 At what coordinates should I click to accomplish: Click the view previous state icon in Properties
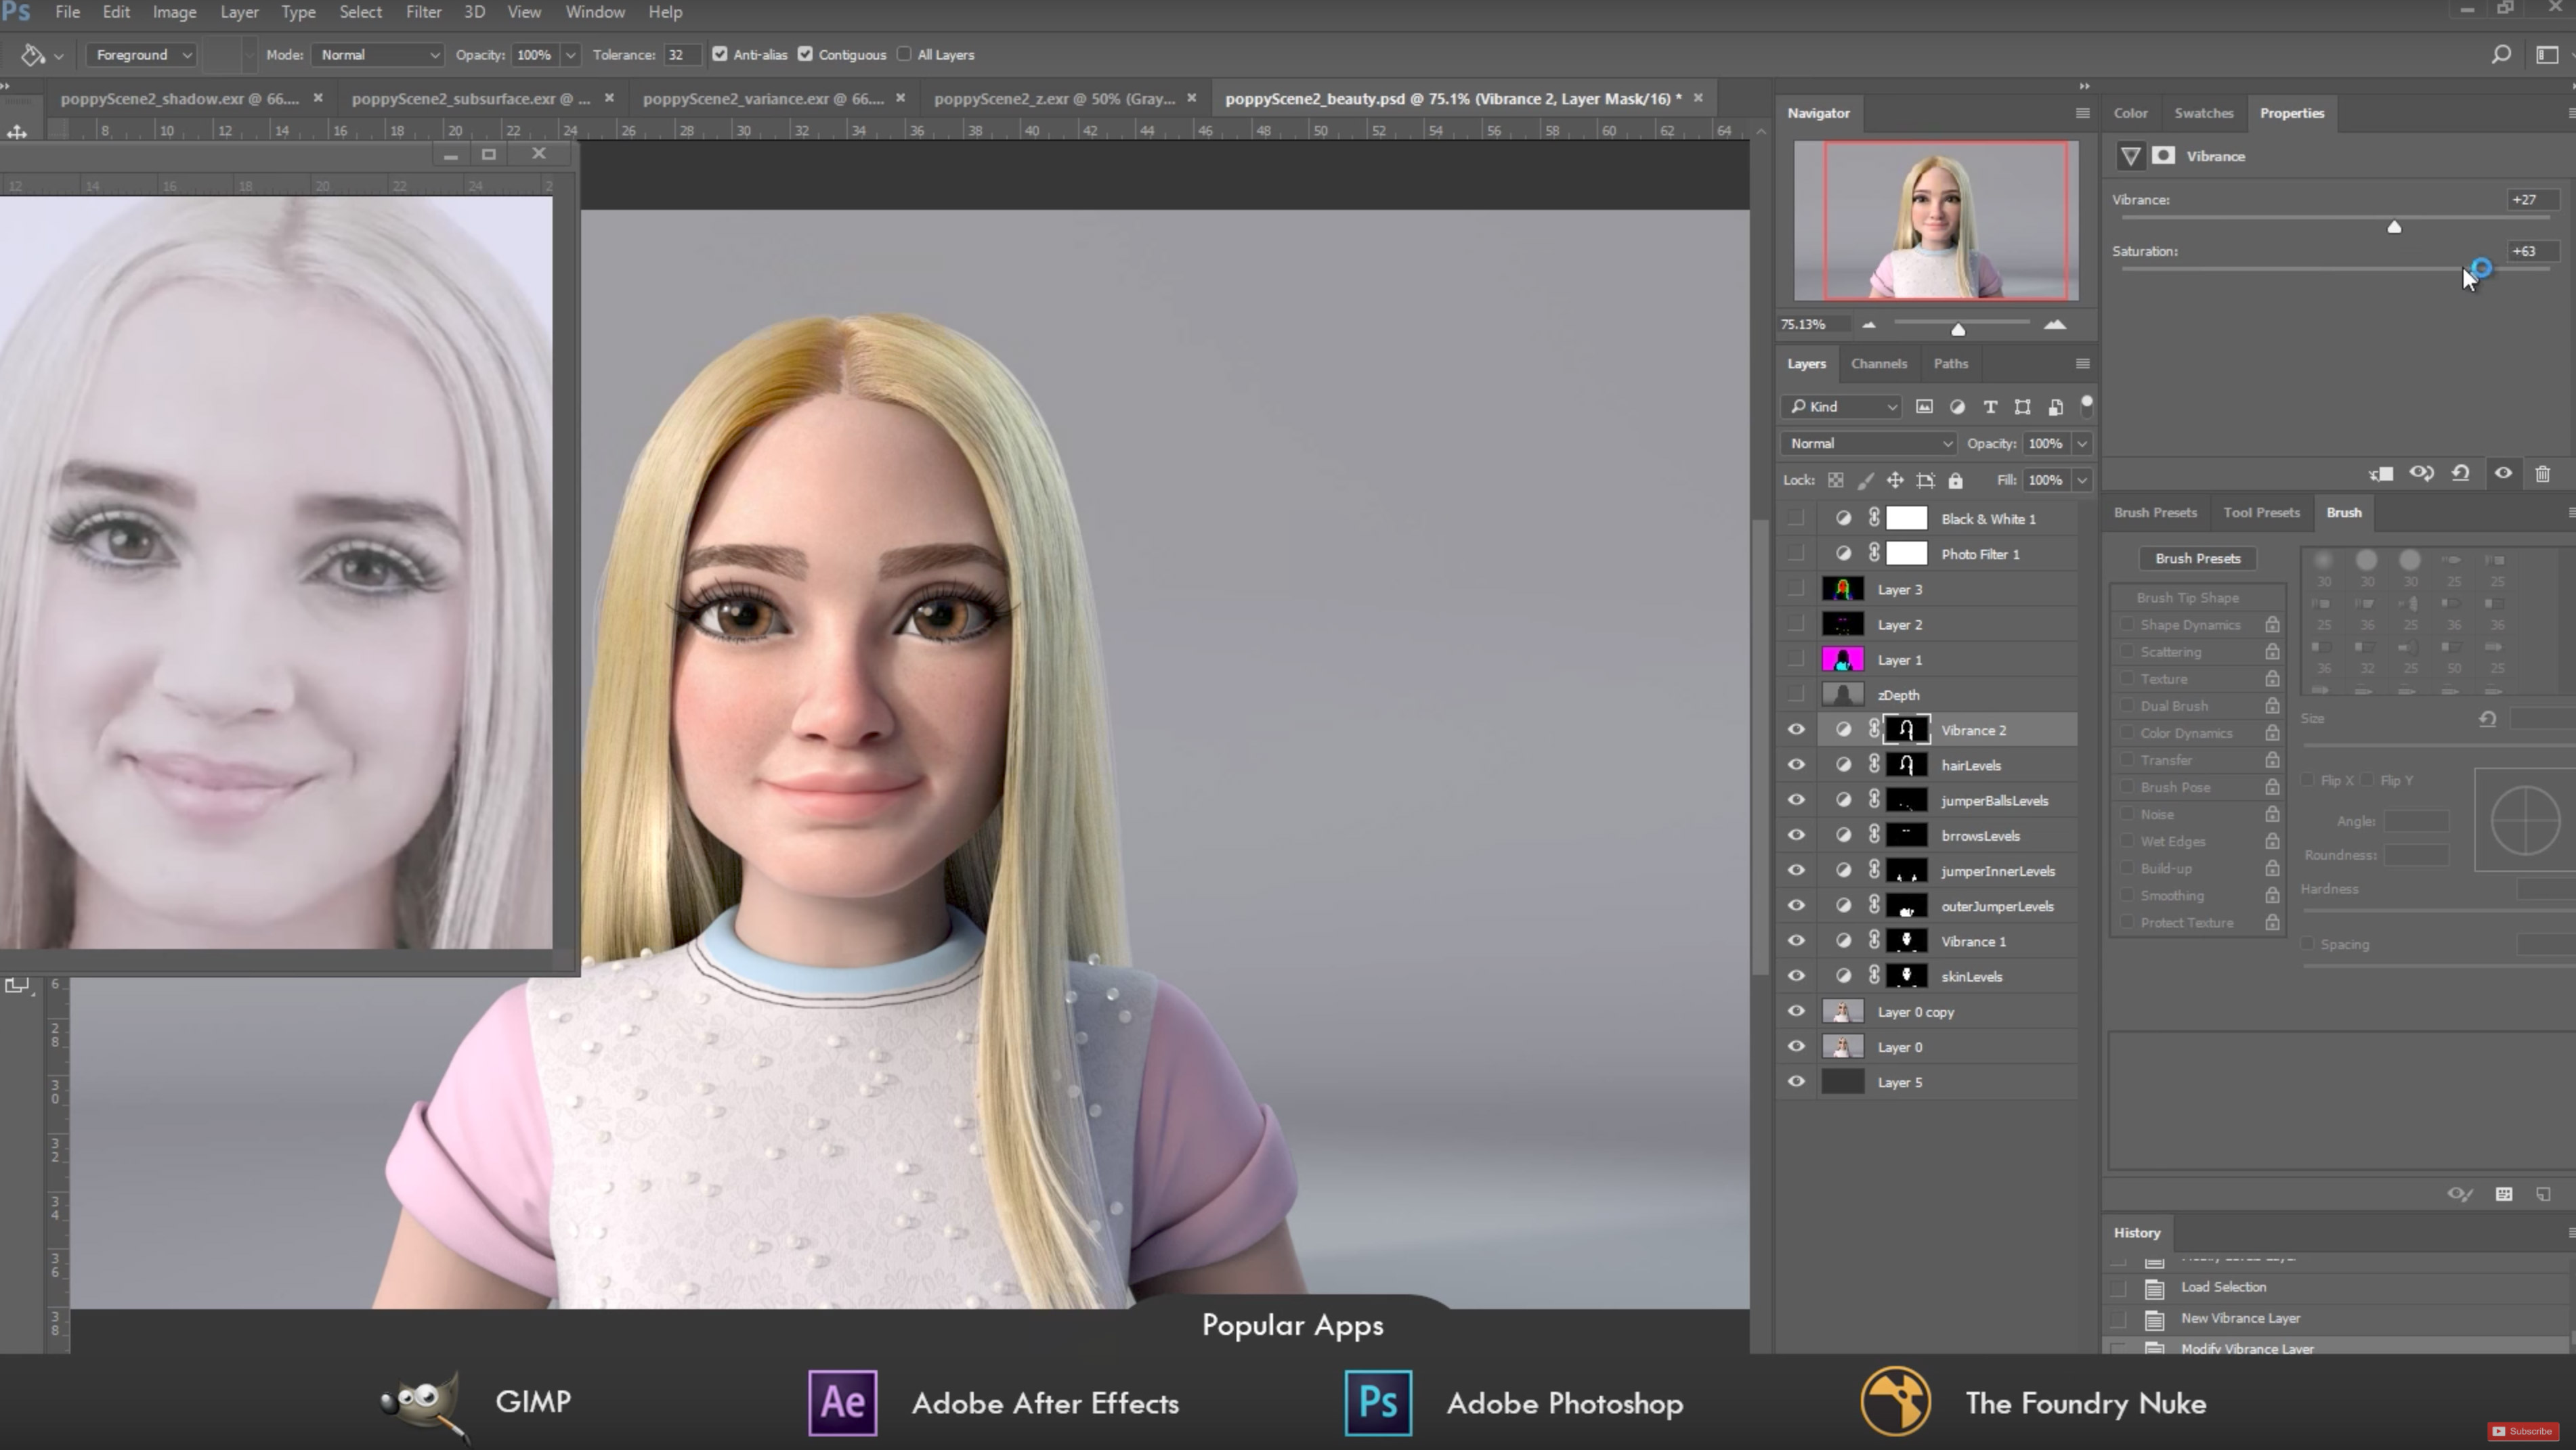coord(2421,474)
